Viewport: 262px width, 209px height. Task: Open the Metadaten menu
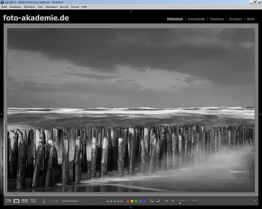[x=51, y=7]
